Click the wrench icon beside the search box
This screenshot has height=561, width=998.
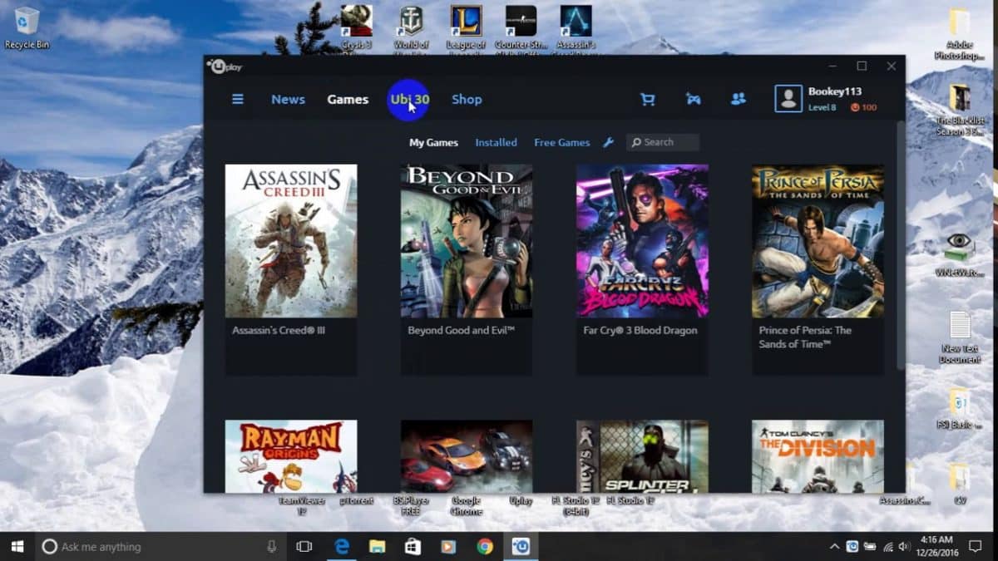609,142
